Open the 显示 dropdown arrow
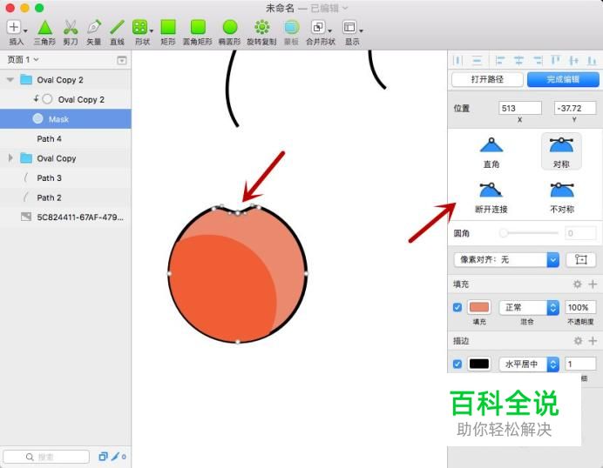This screenshot has width=603, height=468. pos(361,30)
